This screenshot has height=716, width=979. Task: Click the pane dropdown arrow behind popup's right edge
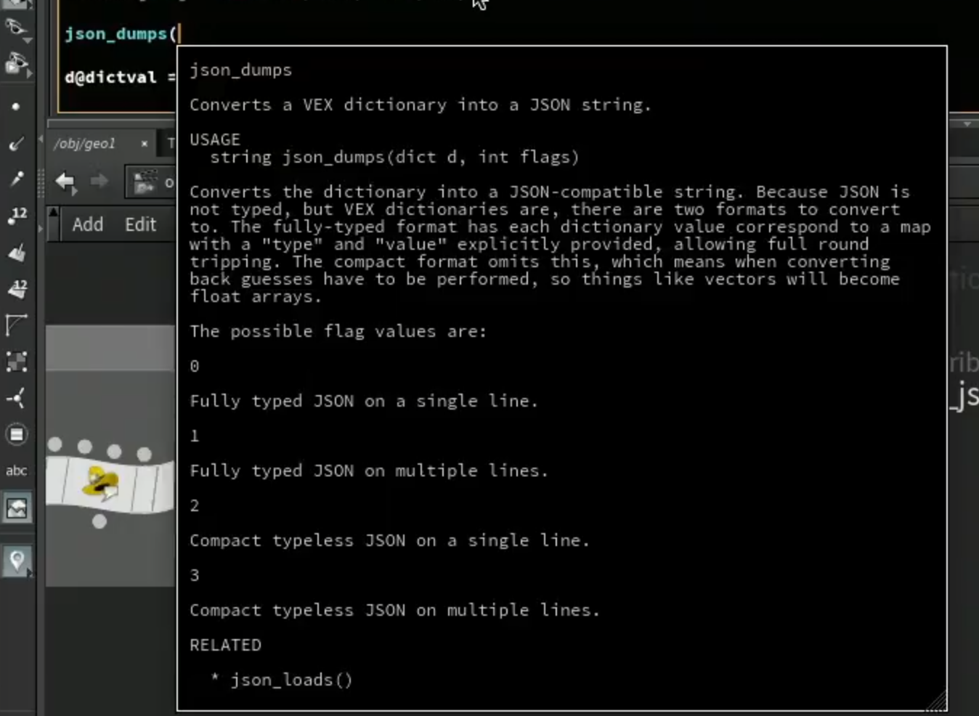click(967, 124)
